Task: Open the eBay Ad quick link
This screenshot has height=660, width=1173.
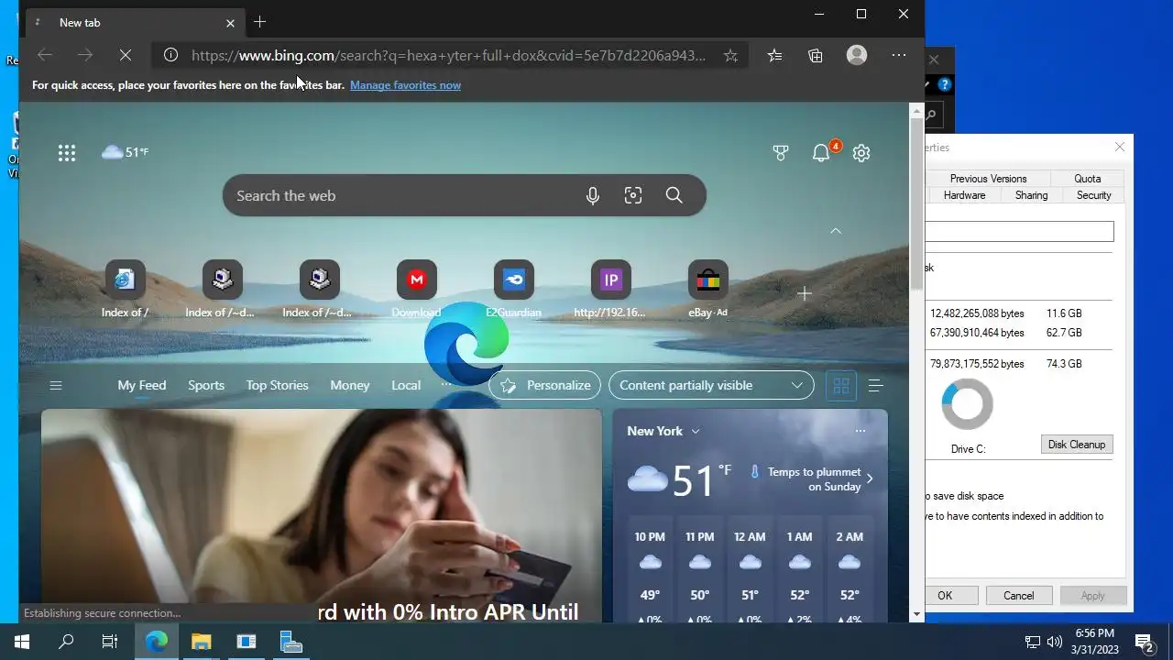Action: 708,290
